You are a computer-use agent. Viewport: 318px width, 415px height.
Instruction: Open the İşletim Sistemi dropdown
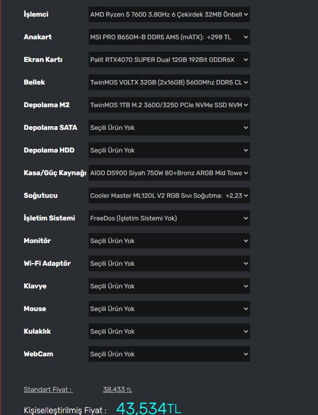click(169, 218)
